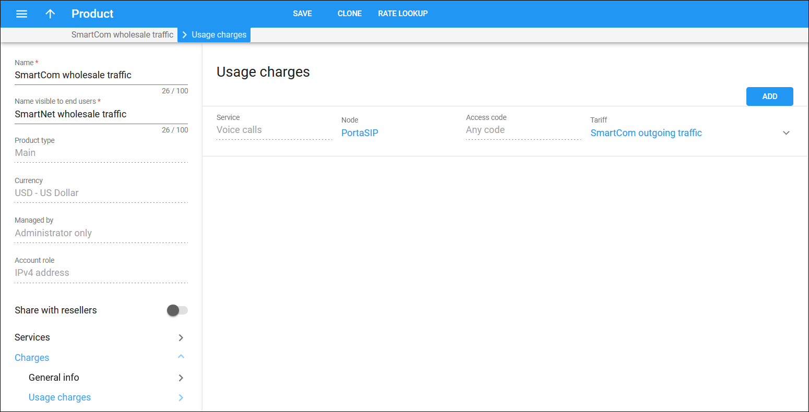This screenshot has width=809, height=412.
Task: Click the Voice calls service field
Action: pyautogui.click(x=274, y=130)
